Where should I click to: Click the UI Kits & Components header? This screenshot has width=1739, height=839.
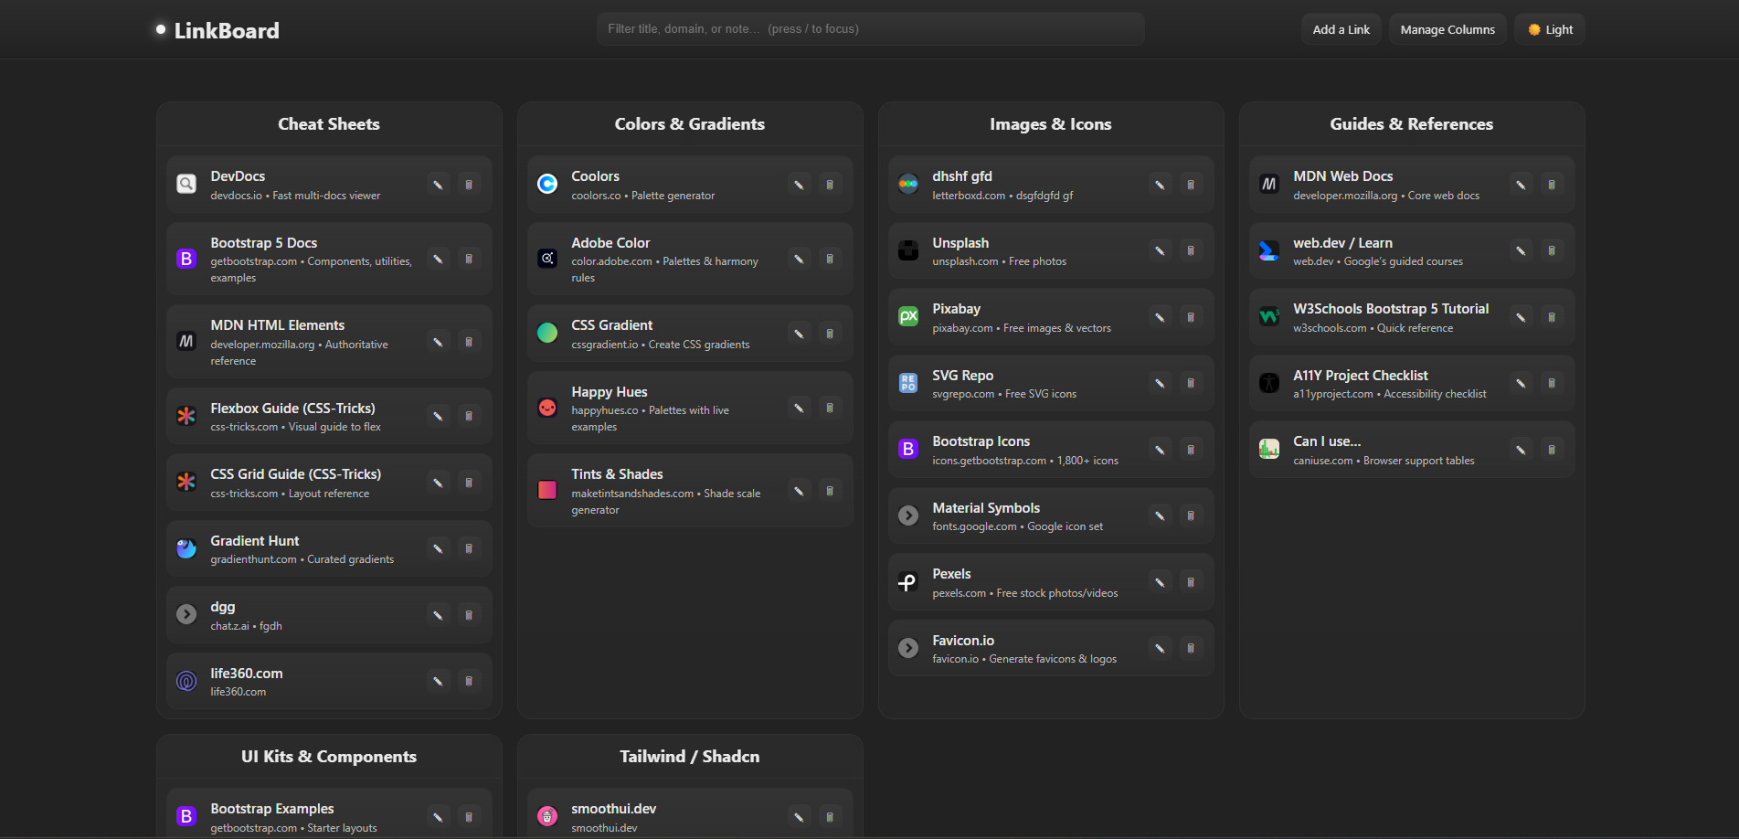329,757
